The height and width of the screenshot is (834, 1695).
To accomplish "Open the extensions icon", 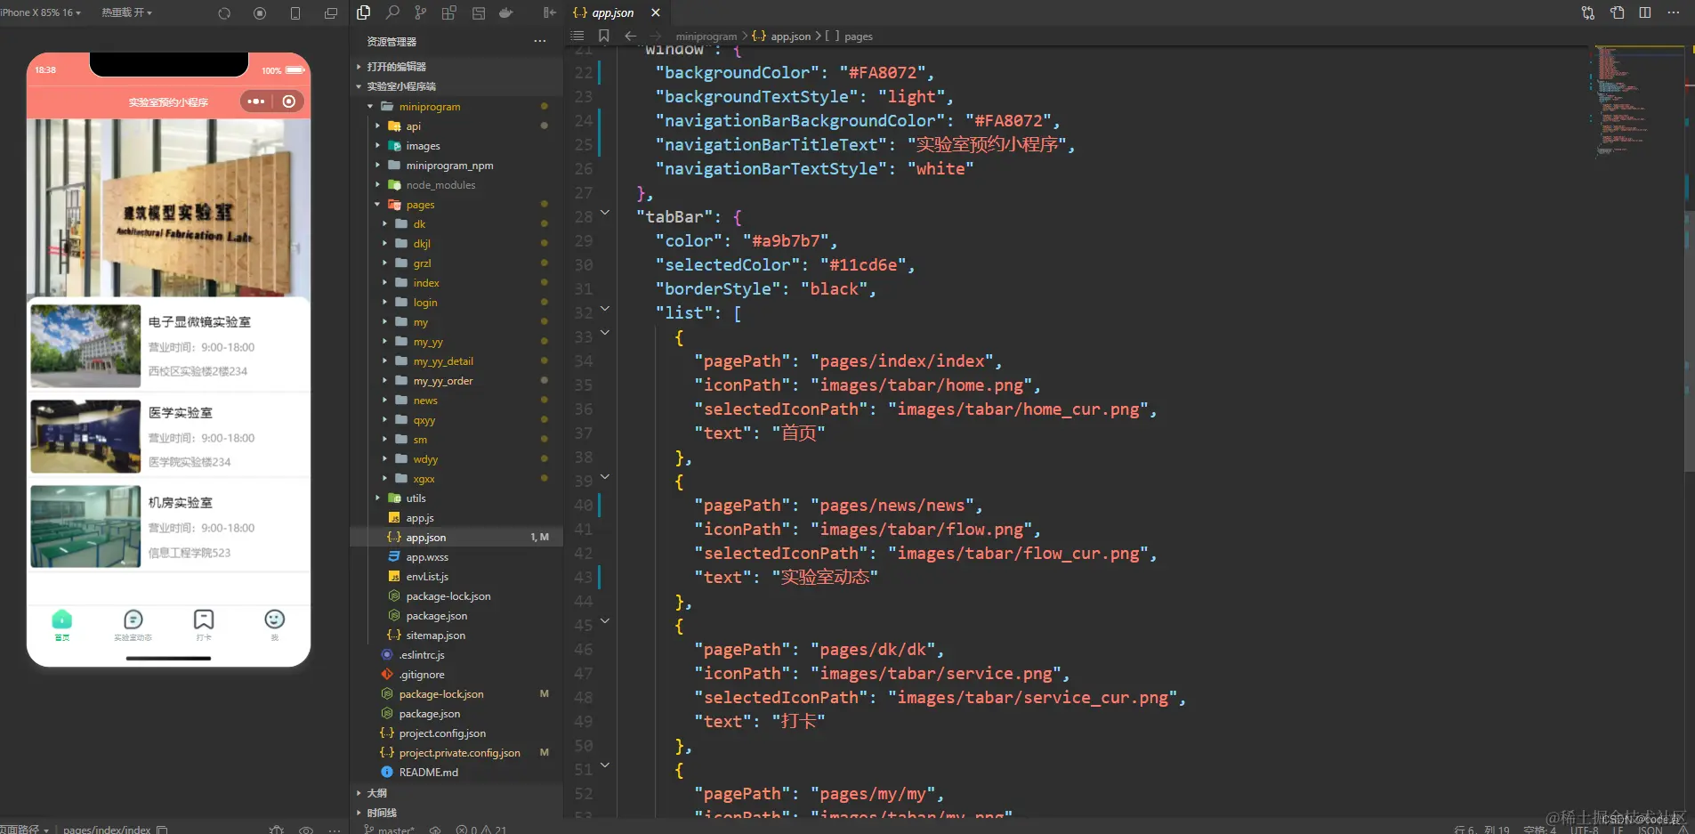I will click(x=449, y=12).
